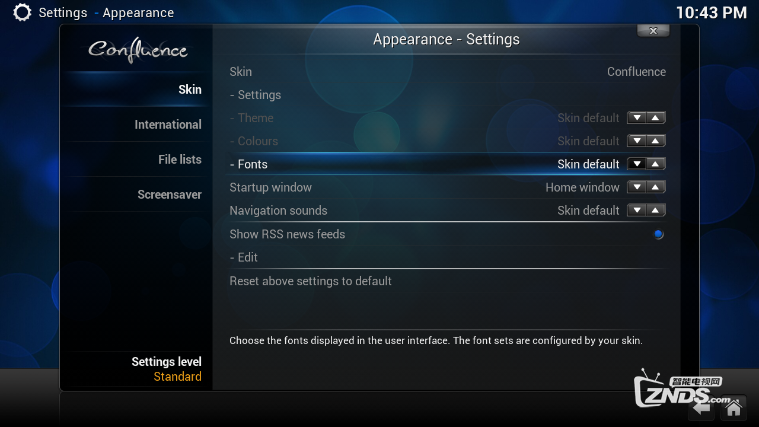759x427 pixels.
Task: Click the Fonts up arrow
Action: coord(656,164)
